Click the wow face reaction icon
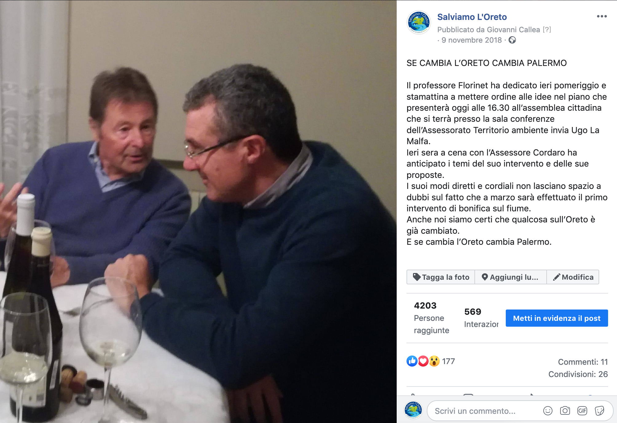The image size is (617, 423). coord(434,361)
